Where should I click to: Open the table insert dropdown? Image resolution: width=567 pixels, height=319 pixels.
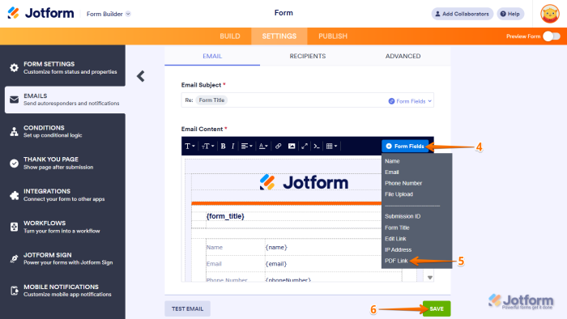tap(331, 147)
